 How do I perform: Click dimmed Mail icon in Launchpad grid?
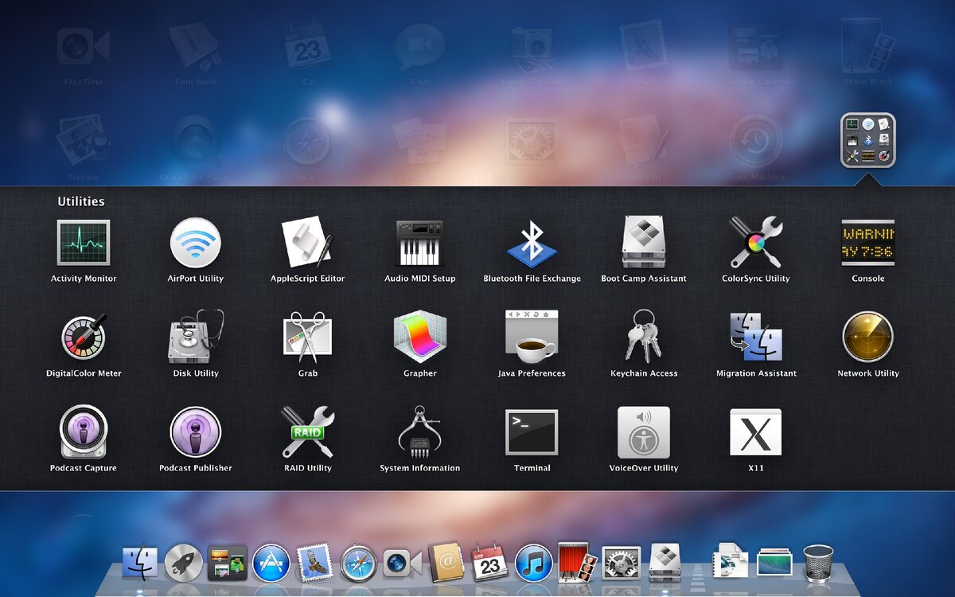(x=644, y=47)
